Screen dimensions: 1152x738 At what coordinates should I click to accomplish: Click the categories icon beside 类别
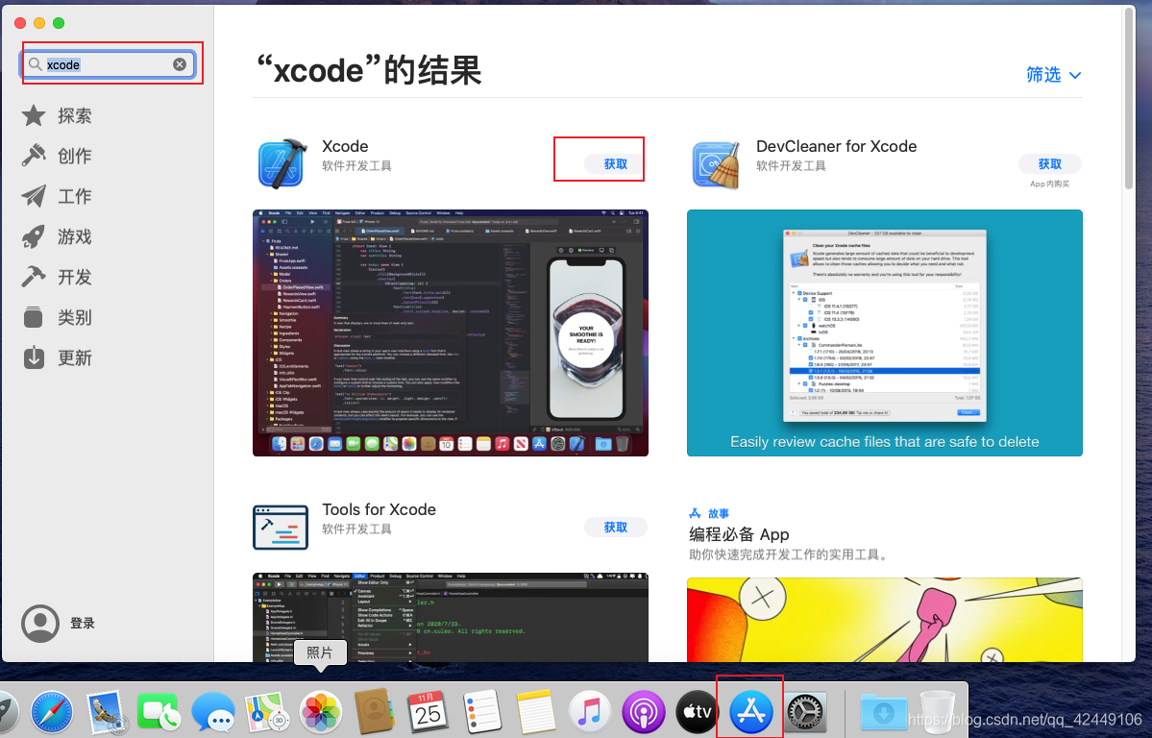pyautogui.click(x=33, y=317)
